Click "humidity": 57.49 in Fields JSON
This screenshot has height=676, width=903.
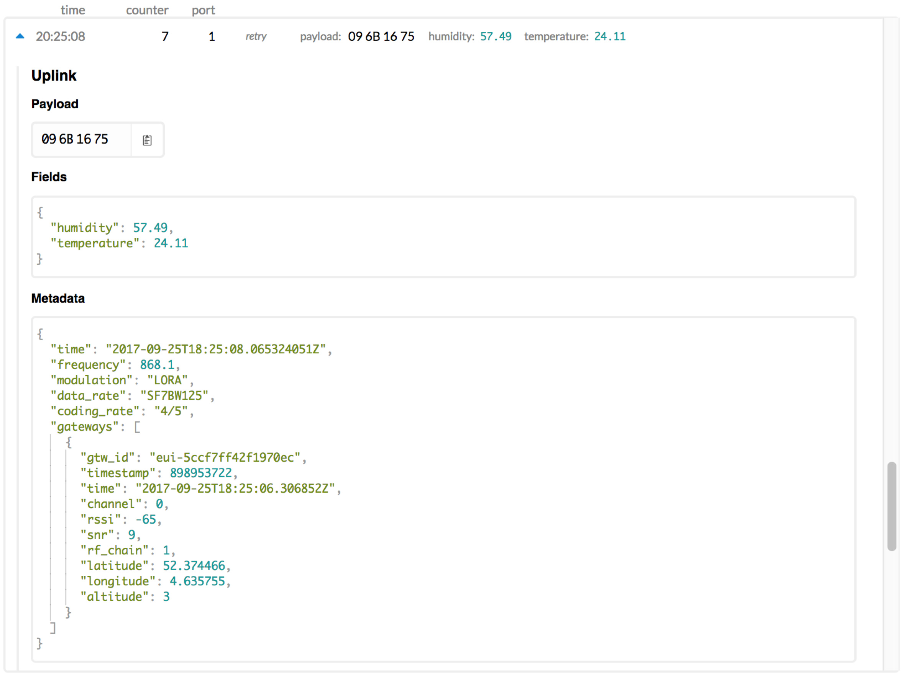coord(112,227)
